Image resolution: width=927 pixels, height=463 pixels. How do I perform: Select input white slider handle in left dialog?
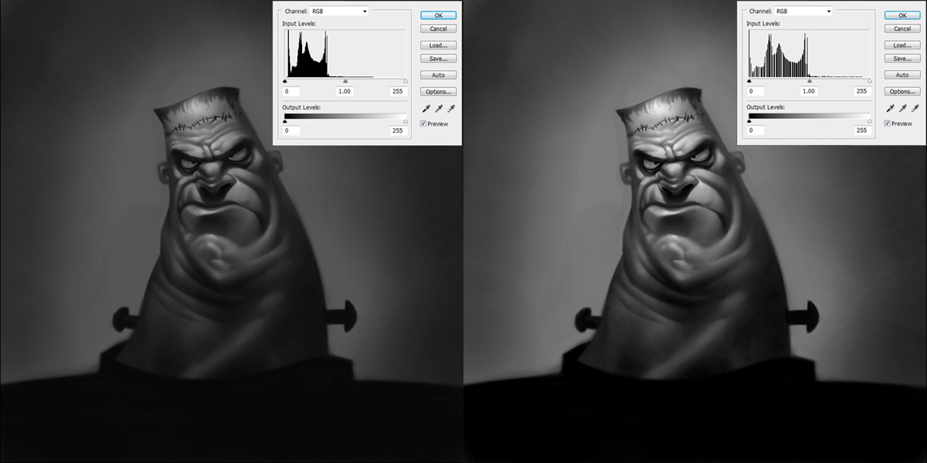[406, 81]
